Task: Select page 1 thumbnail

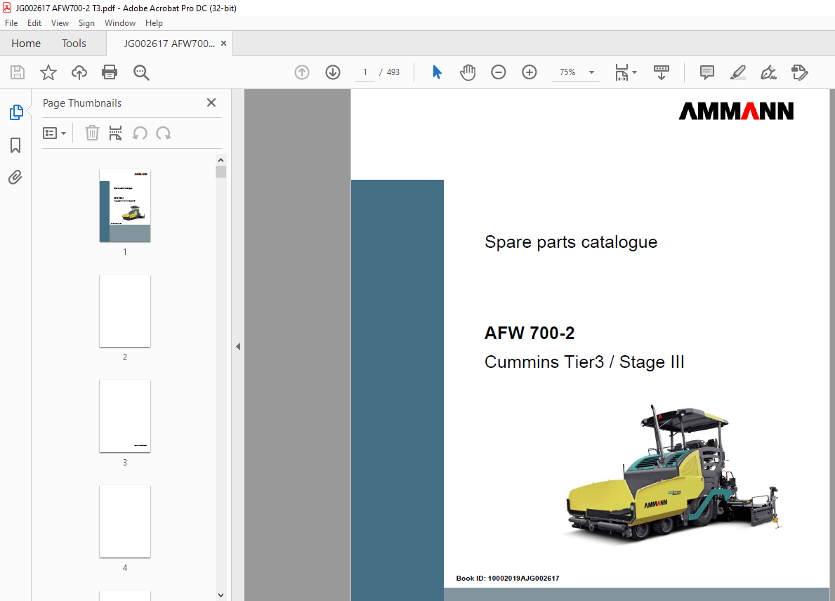Action: [x=125, y=206]
